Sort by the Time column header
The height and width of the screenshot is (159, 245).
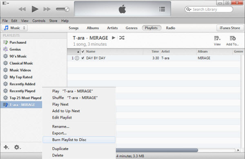tap(151, 51)
